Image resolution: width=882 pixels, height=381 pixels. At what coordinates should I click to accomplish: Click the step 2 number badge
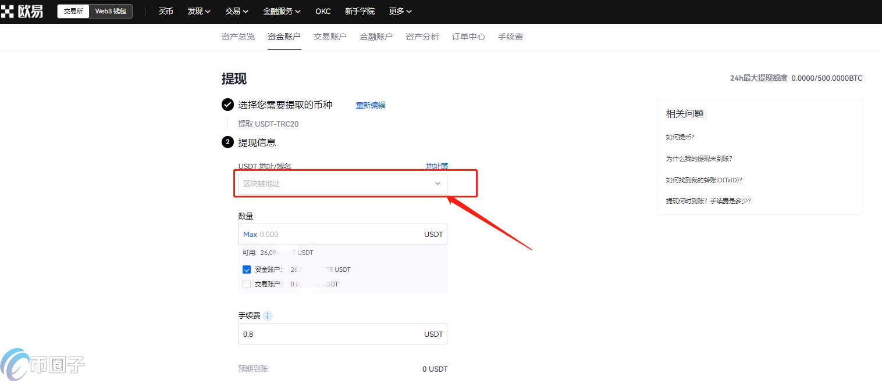pos(227,142)
